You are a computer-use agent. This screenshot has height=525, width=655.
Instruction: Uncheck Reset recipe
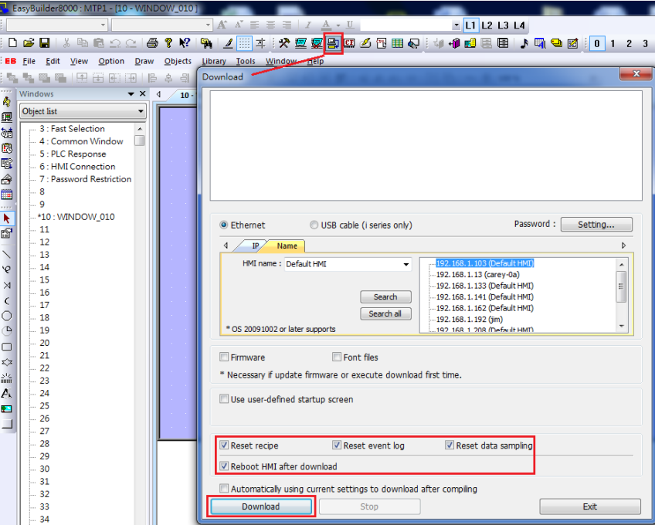tap(224, 445)
